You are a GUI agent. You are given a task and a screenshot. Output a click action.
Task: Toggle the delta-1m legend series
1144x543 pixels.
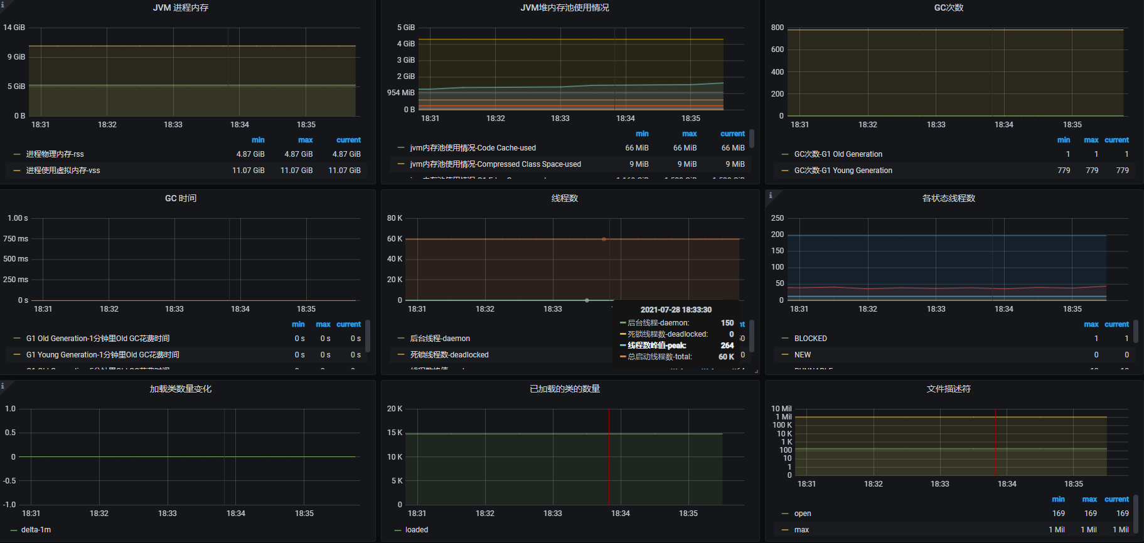tap(36, 530)
